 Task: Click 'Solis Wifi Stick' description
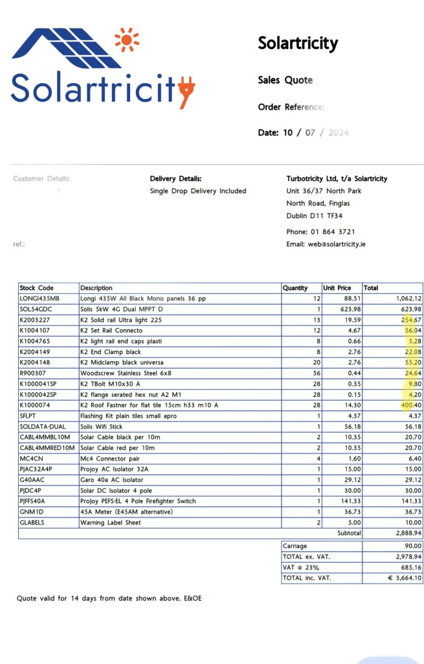coord(102,427)
